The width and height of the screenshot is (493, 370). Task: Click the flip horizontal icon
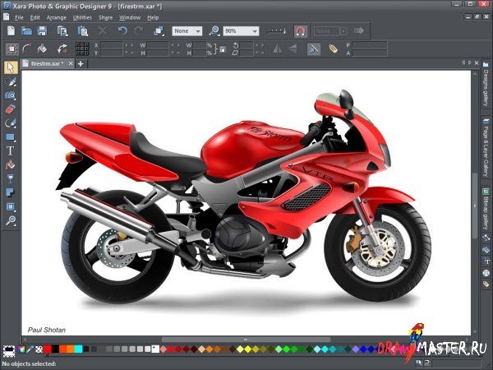click(277, 49)
